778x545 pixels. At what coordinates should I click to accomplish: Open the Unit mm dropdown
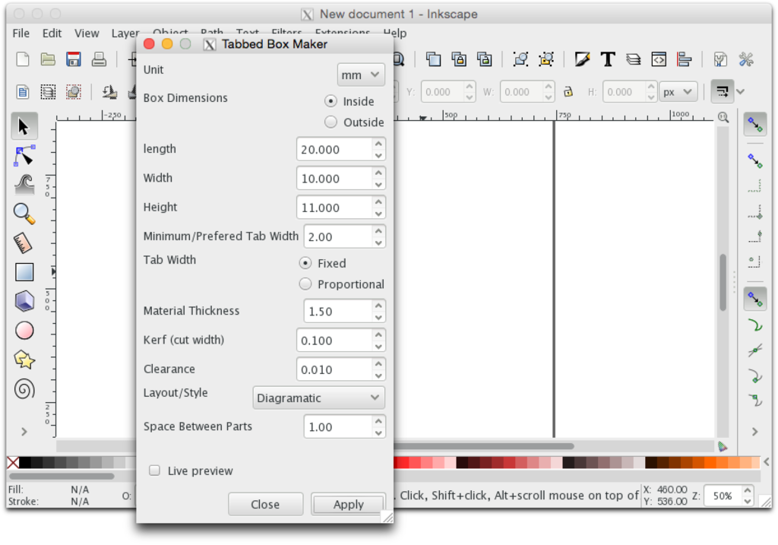click(x=361, y=75)
